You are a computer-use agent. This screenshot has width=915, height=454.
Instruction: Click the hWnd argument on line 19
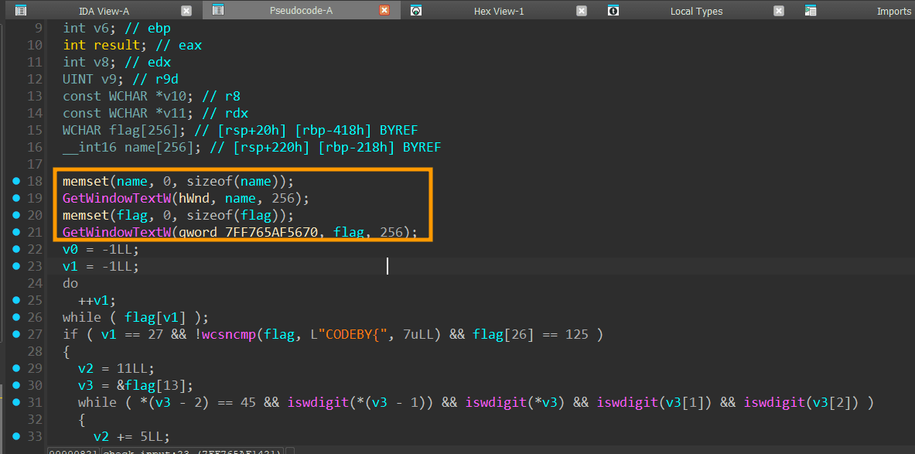pos(193,198)
